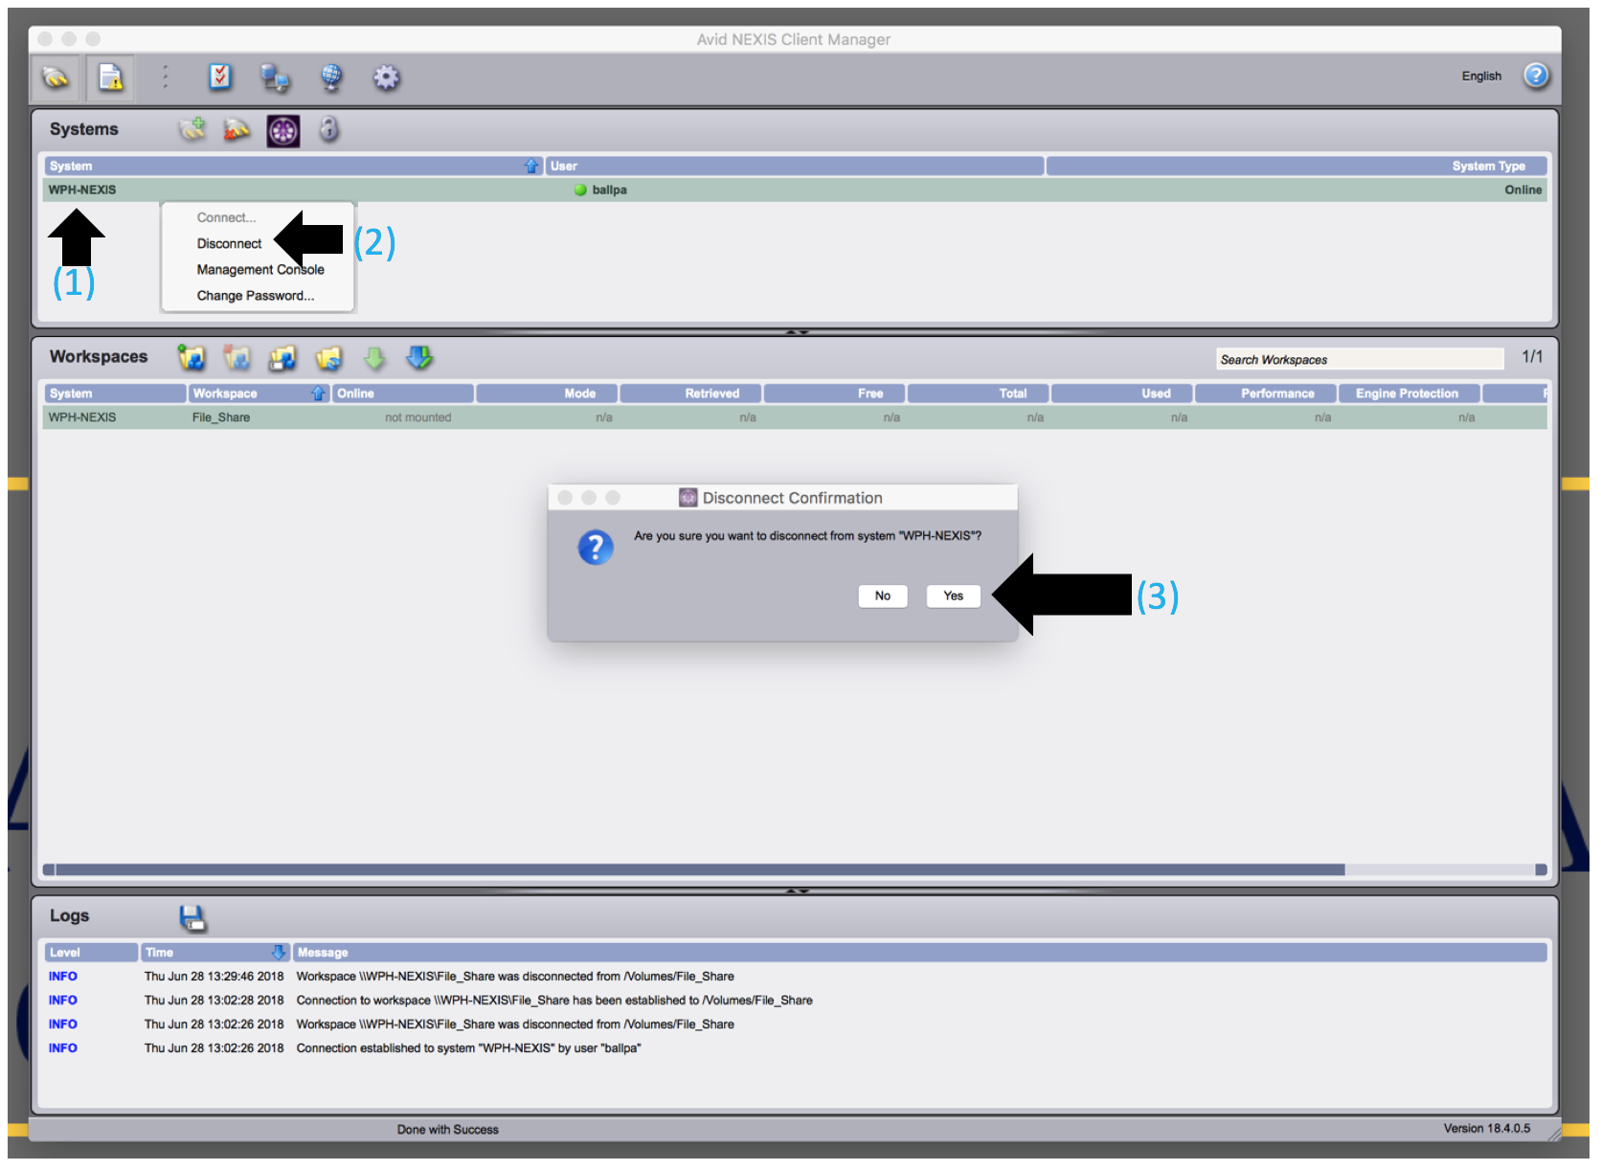
Task: Click the Add system icon with green plus
Action: coord(192,129)
